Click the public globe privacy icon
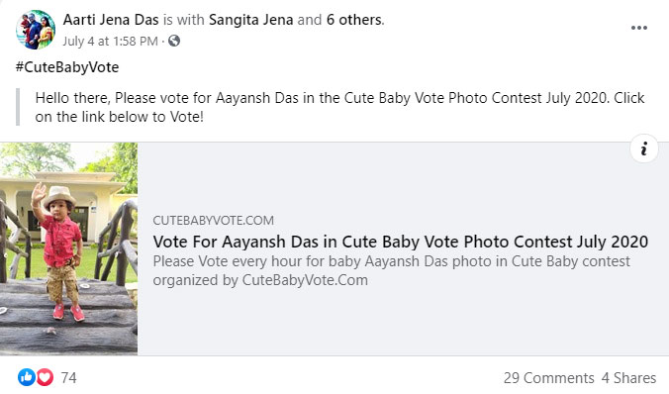This screenshot has width=669, height=394. click(x=174, y=41)
